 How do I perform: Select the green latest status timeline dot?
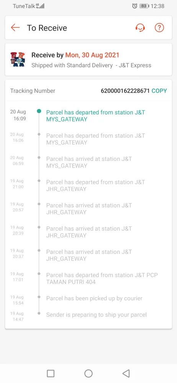39,111
